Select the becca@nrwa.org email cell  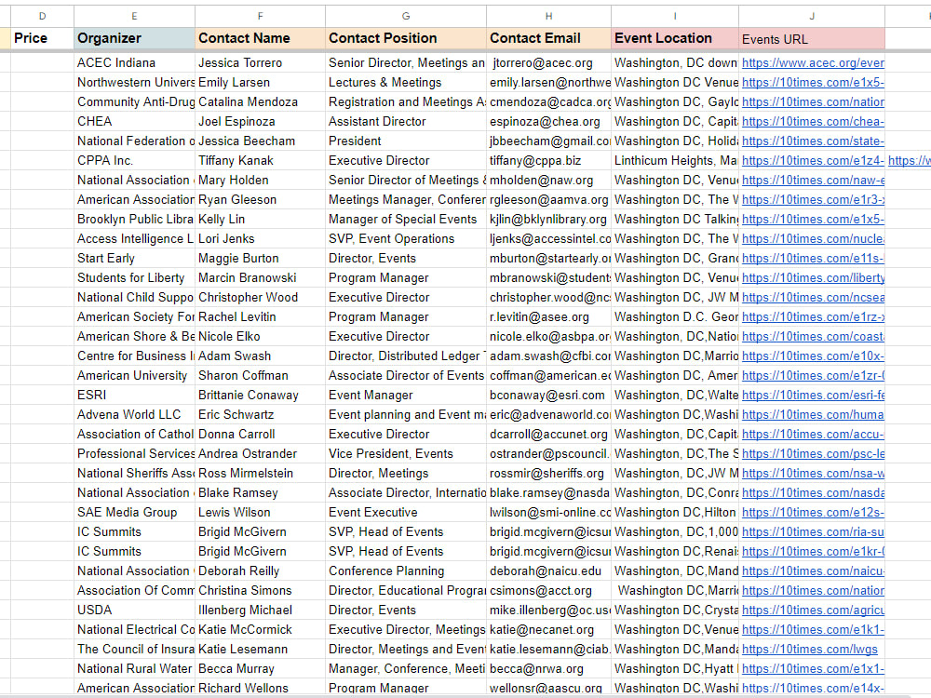(548, 669)
